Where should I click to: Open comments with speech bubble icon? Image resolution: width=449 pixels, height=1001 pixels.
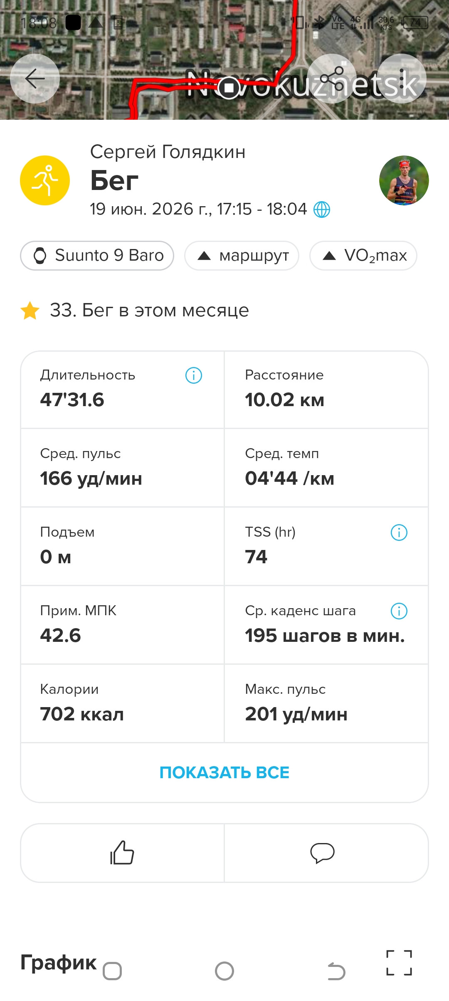[322, 853]
